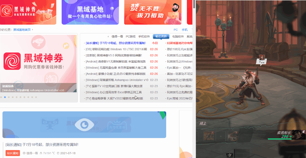This screenshot has height=158, width=306.
Task: Click the green health bar under 296
Action: click(279, 139)
